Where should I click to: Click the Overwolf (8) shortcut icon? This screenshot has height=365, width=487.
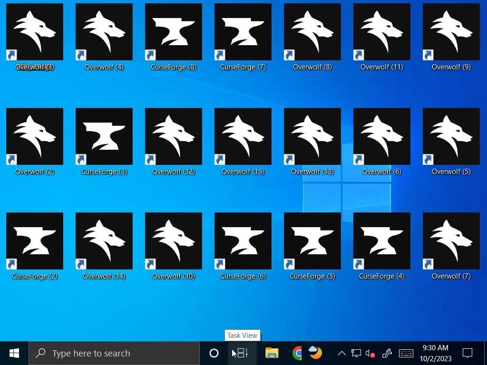[x=312, y=32]
